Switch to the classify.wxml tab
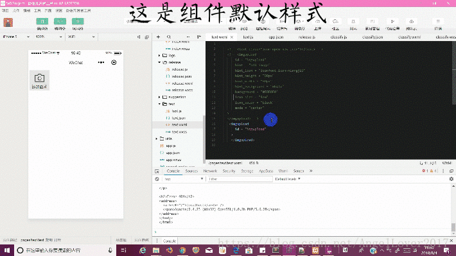 point(409,37)
